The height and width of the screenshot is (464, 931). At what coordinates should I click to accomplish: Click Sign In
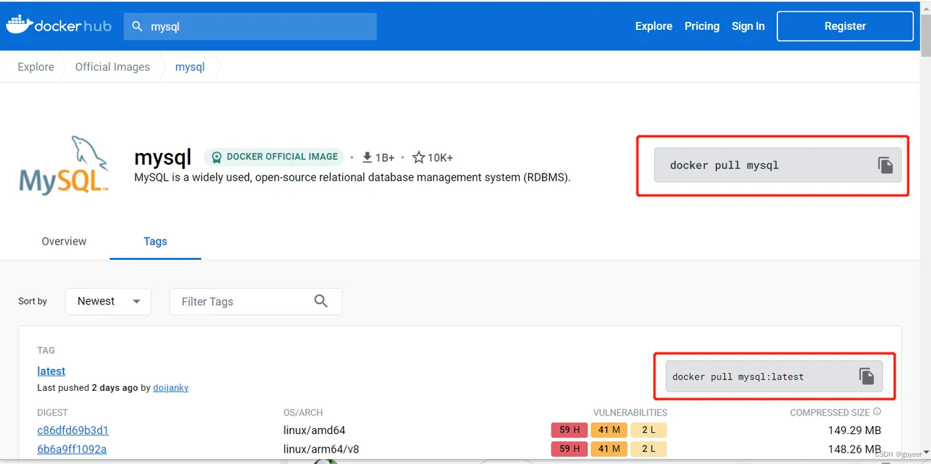pyautogui.click(x=748, y=26)
